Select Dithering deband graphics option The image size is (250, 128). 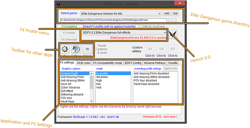pos(75,95)
